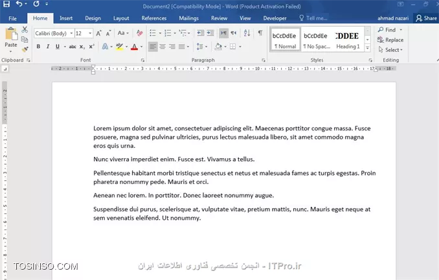This screenshot has height=280, width=439.
Task: Click Find in the Editing group
Action: pos(390,30)
